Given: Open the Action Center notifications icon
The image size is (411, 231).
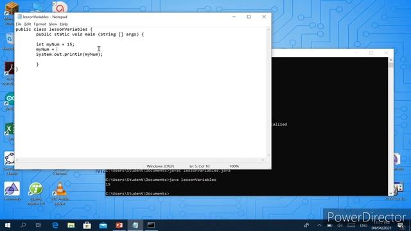Looking at the screenshot, I should point(401,225).
